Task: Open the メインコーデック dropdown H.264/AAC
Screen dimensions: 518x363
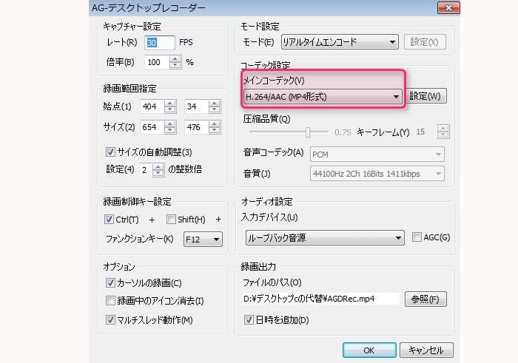Action: point(323,97)
